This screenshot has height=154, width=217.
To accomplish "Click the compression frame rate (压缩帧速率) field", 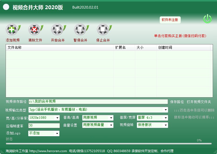I will tap(44, 126).
